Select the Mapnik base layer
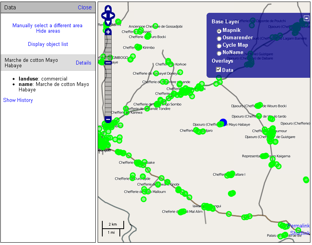This screenshot has height=245, width=312. (219, 31)
